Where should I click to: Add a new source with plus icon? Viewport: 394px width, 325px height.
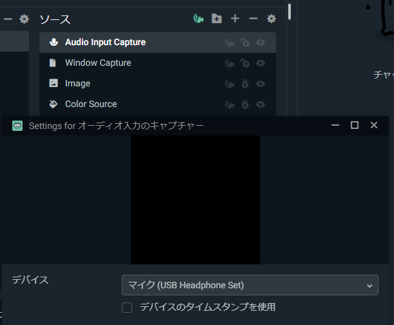click(235, 19)
